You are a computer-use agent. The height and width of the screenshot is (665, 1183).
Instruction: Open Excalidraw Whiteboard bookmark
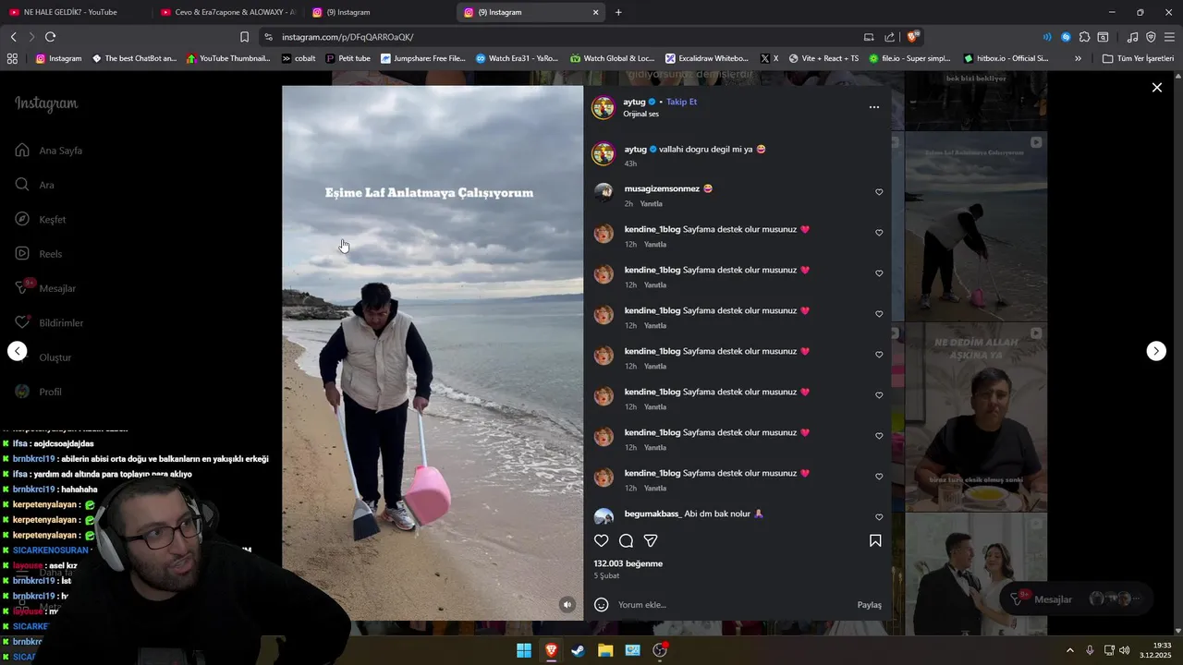707,58
